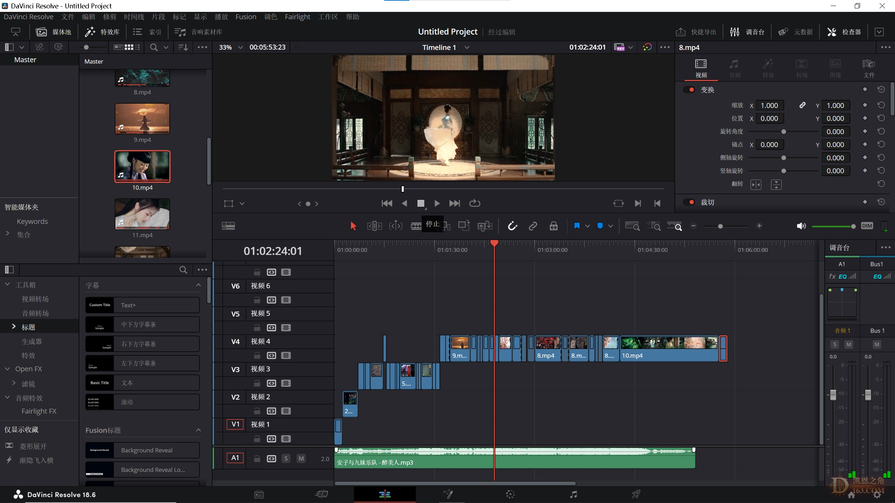Toggle zoom X/Y link chain icon
The width and height of the screenshot is (895, 503).
pyautogui.click(x=802, y=105)
